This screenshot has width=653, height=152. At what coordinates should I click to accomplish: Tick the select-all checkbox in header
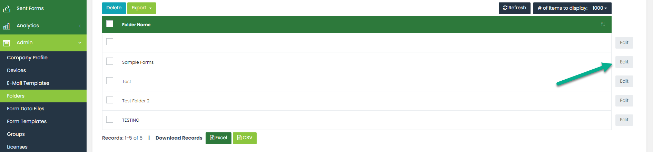tap(110, 24)
